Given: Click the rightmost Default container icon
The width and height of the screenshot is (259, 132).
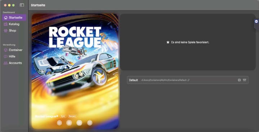Looking at the screenshot, I should [245, 80].
